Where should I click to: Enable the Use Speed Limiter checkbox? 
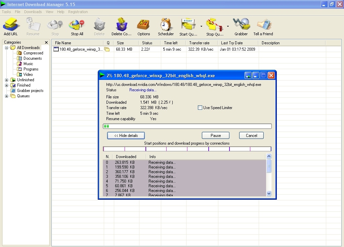[x=200, y=108]
